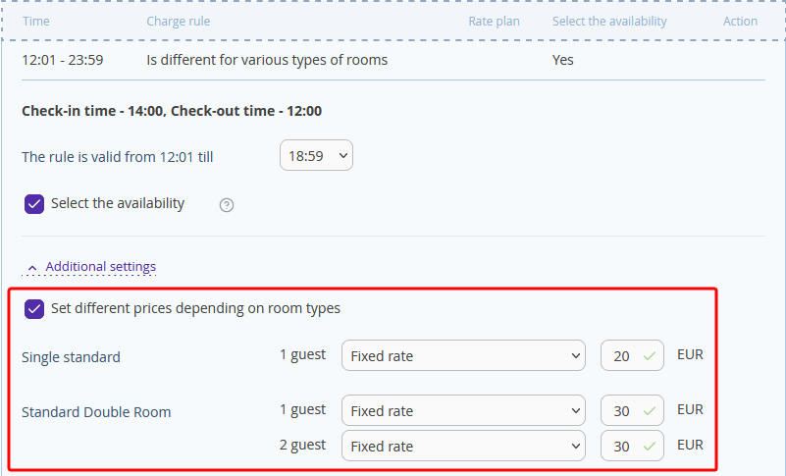Click green checkmark in Double Room 1 guest price
Image resolution: width=786 pixels, height=476 pixels.
tap(650, 411)
